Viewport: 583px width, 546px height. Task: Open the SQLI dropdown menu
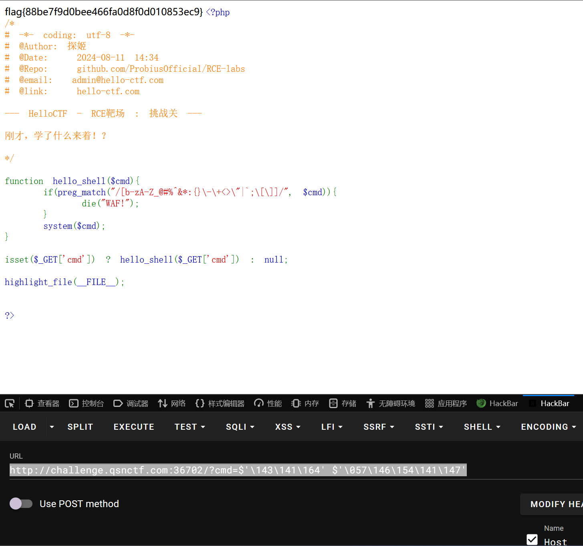240,427
